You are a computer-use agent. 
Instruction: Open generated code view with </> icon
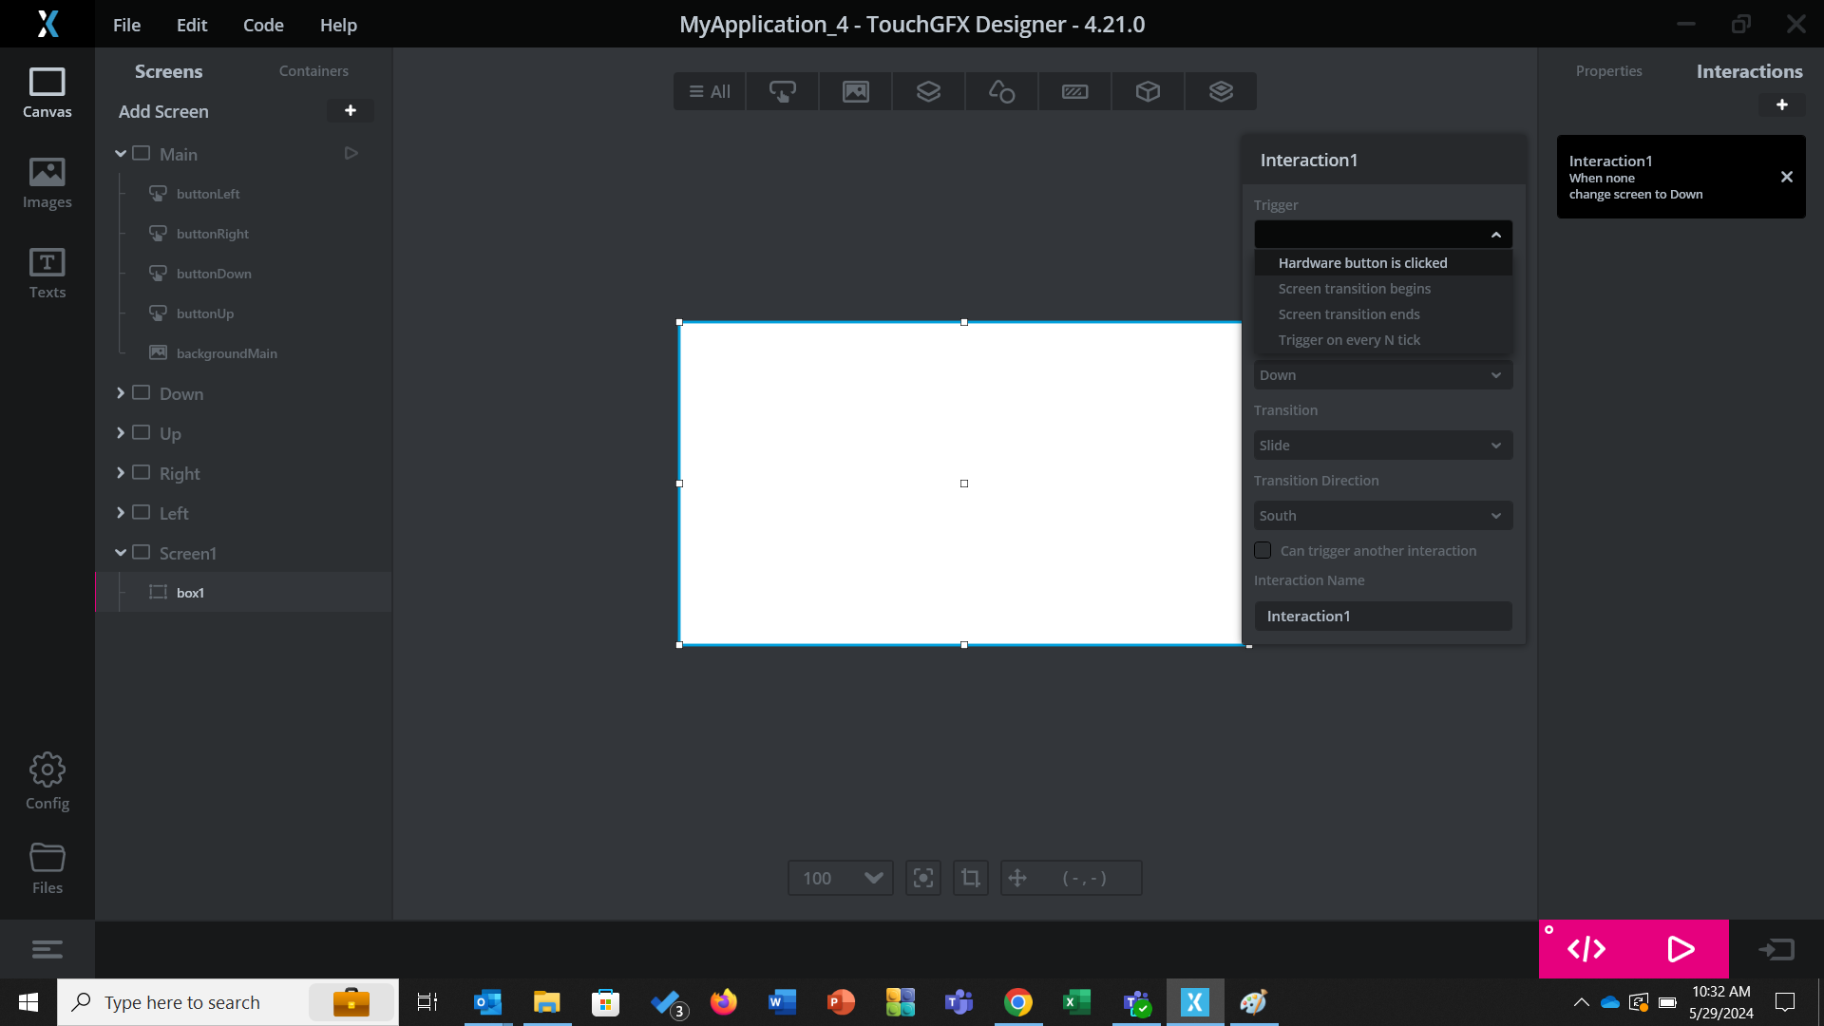pyautogui.click(x=1586, y=948)
